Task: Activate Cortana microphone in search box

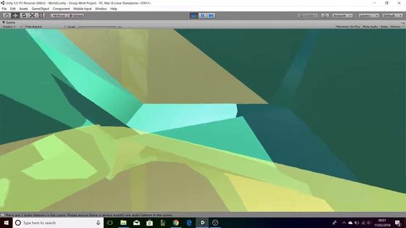Action: [98, 222]
